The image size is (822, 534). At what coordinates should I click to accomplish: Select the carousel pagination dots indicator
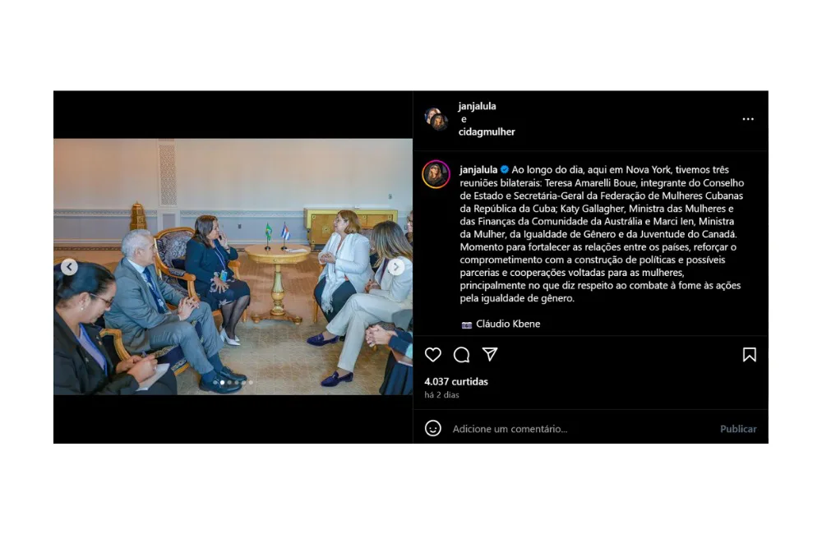tap(233, 383)
